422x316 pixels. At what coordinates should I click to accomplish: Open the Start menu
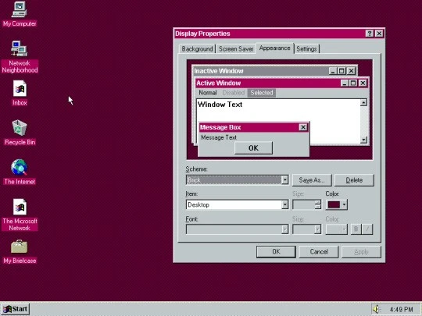[x=16, y=309]
